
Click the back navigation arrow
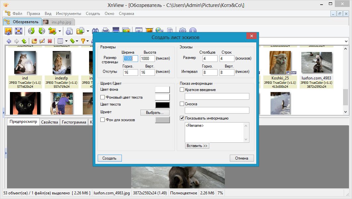point(9,41)
